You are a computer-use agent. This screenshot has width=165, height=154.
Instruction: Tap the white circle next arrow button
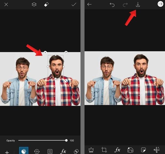[x=160, y=4]
